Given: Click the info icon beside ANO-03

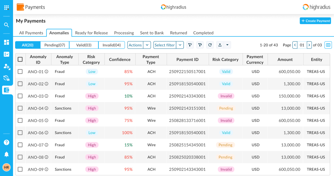Looking at the screenshot, I should (x=46, y=96).
